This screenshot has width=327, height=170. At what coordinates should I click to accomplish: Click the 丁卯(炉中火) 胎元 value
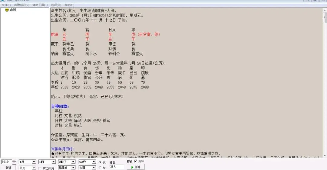coord(74,97)
